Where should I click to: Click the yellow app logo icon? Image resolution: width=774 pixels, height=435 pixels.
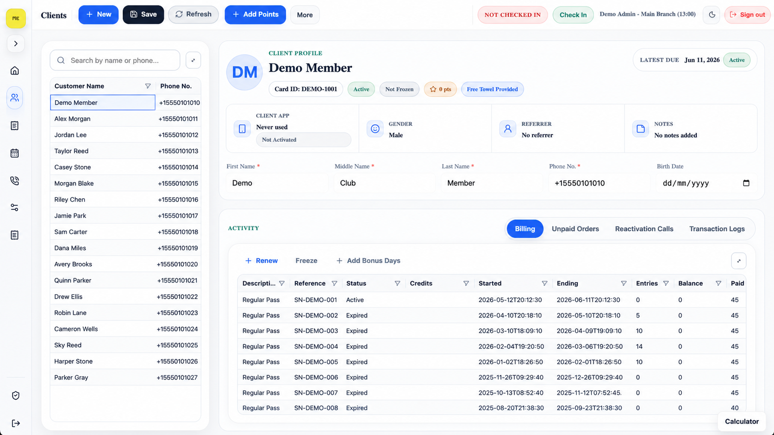(16, 18)
